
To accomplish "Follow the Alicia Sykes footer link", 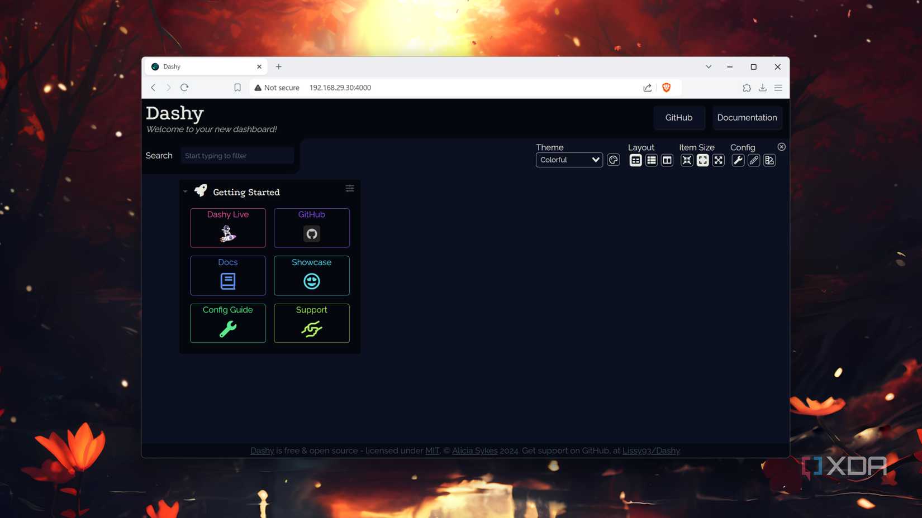I will (474, 450).
